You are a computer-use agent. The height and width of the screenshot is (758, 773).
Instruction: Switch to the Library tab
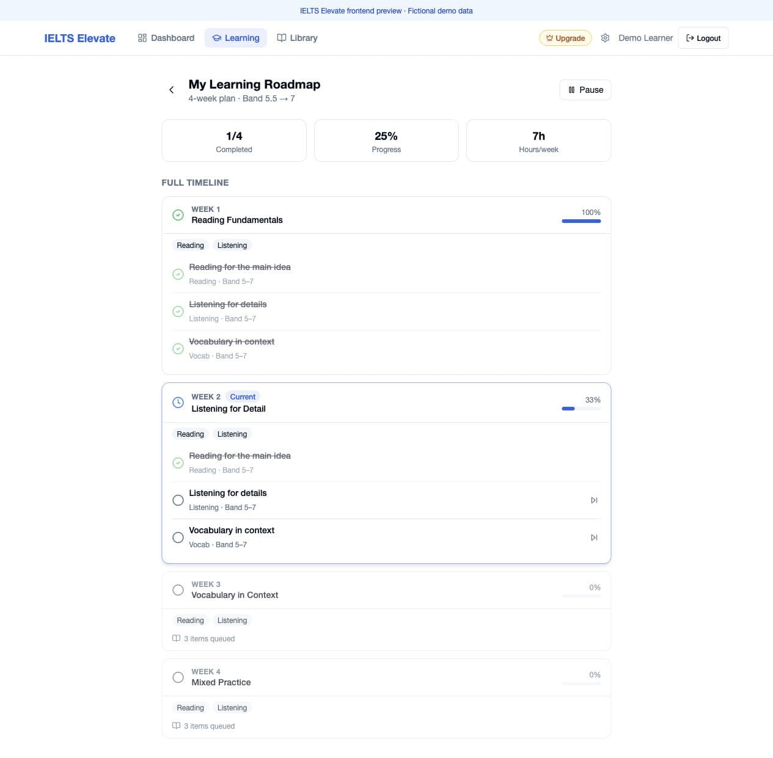297,38
